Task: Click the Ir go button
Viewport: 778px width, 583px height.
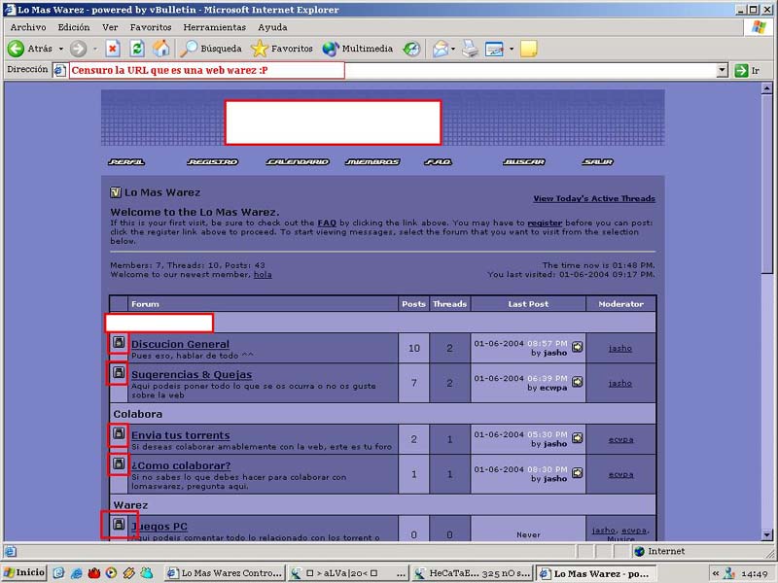Action: click(747, 70)
